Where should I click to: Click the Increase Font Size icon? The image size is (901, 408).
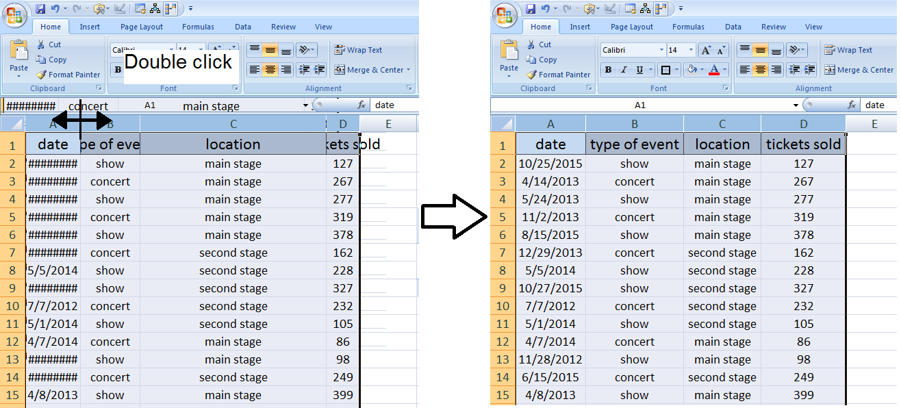click(705, 49)
